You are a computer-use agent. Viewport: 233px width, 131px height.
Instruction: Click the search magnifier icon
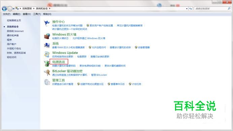pos(229,9)
